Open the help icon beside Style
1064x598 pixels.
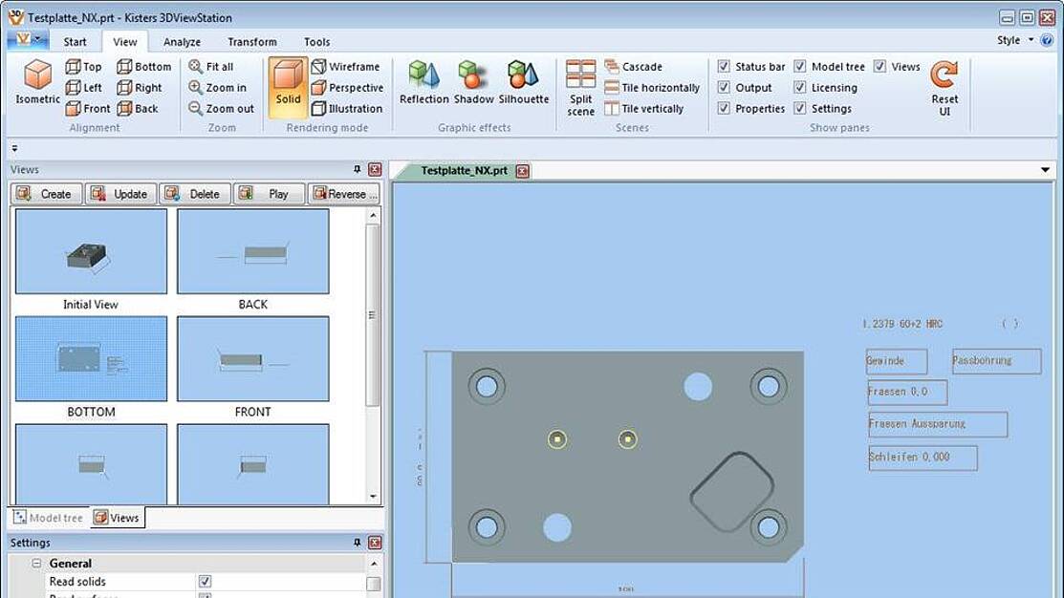click(1047, 41)
